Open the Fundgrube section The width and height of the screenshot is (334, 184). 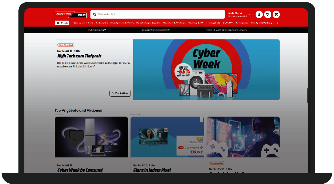(242, 23)
